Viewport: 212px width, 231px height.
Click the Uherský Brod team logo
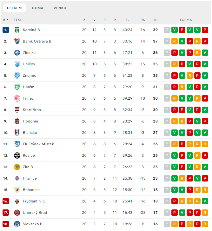click(x=17, y=213)
